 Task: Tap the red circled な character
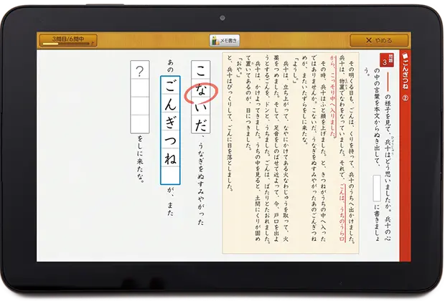click(200, 94)
